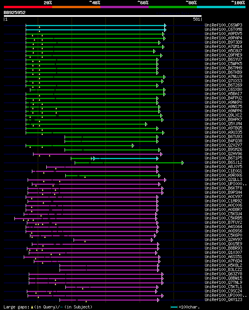
Task: Select the UniRef100_B4FPU2 label
Action: click(223, 98)
